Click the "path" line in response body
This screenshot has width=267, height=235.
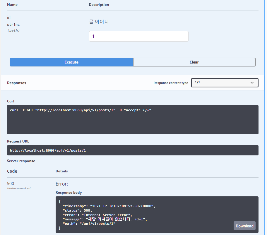[x=89, y=224]
